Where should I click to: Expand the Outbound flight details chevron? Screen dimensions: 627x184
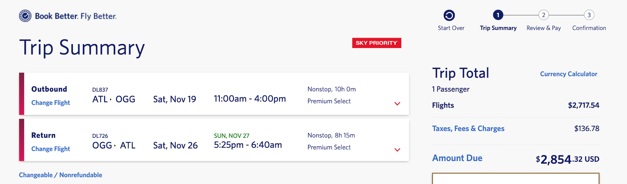[x=397, y=104]
